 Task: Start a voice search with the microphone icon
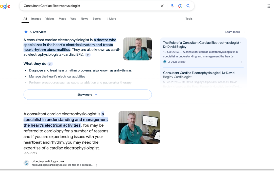coord(172,6)
